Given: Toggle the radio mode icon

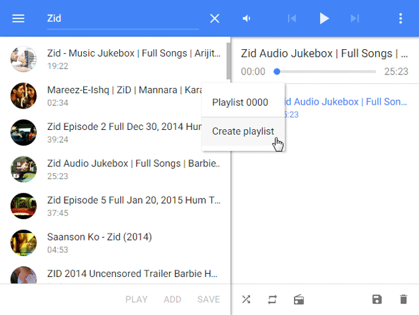Looking at the screenshot, I should point(299,299).
